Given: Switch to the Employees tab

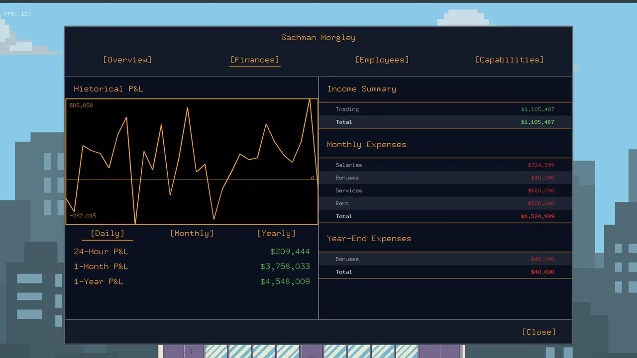Looking at the screenshot, I should click(x=382, y=60).
